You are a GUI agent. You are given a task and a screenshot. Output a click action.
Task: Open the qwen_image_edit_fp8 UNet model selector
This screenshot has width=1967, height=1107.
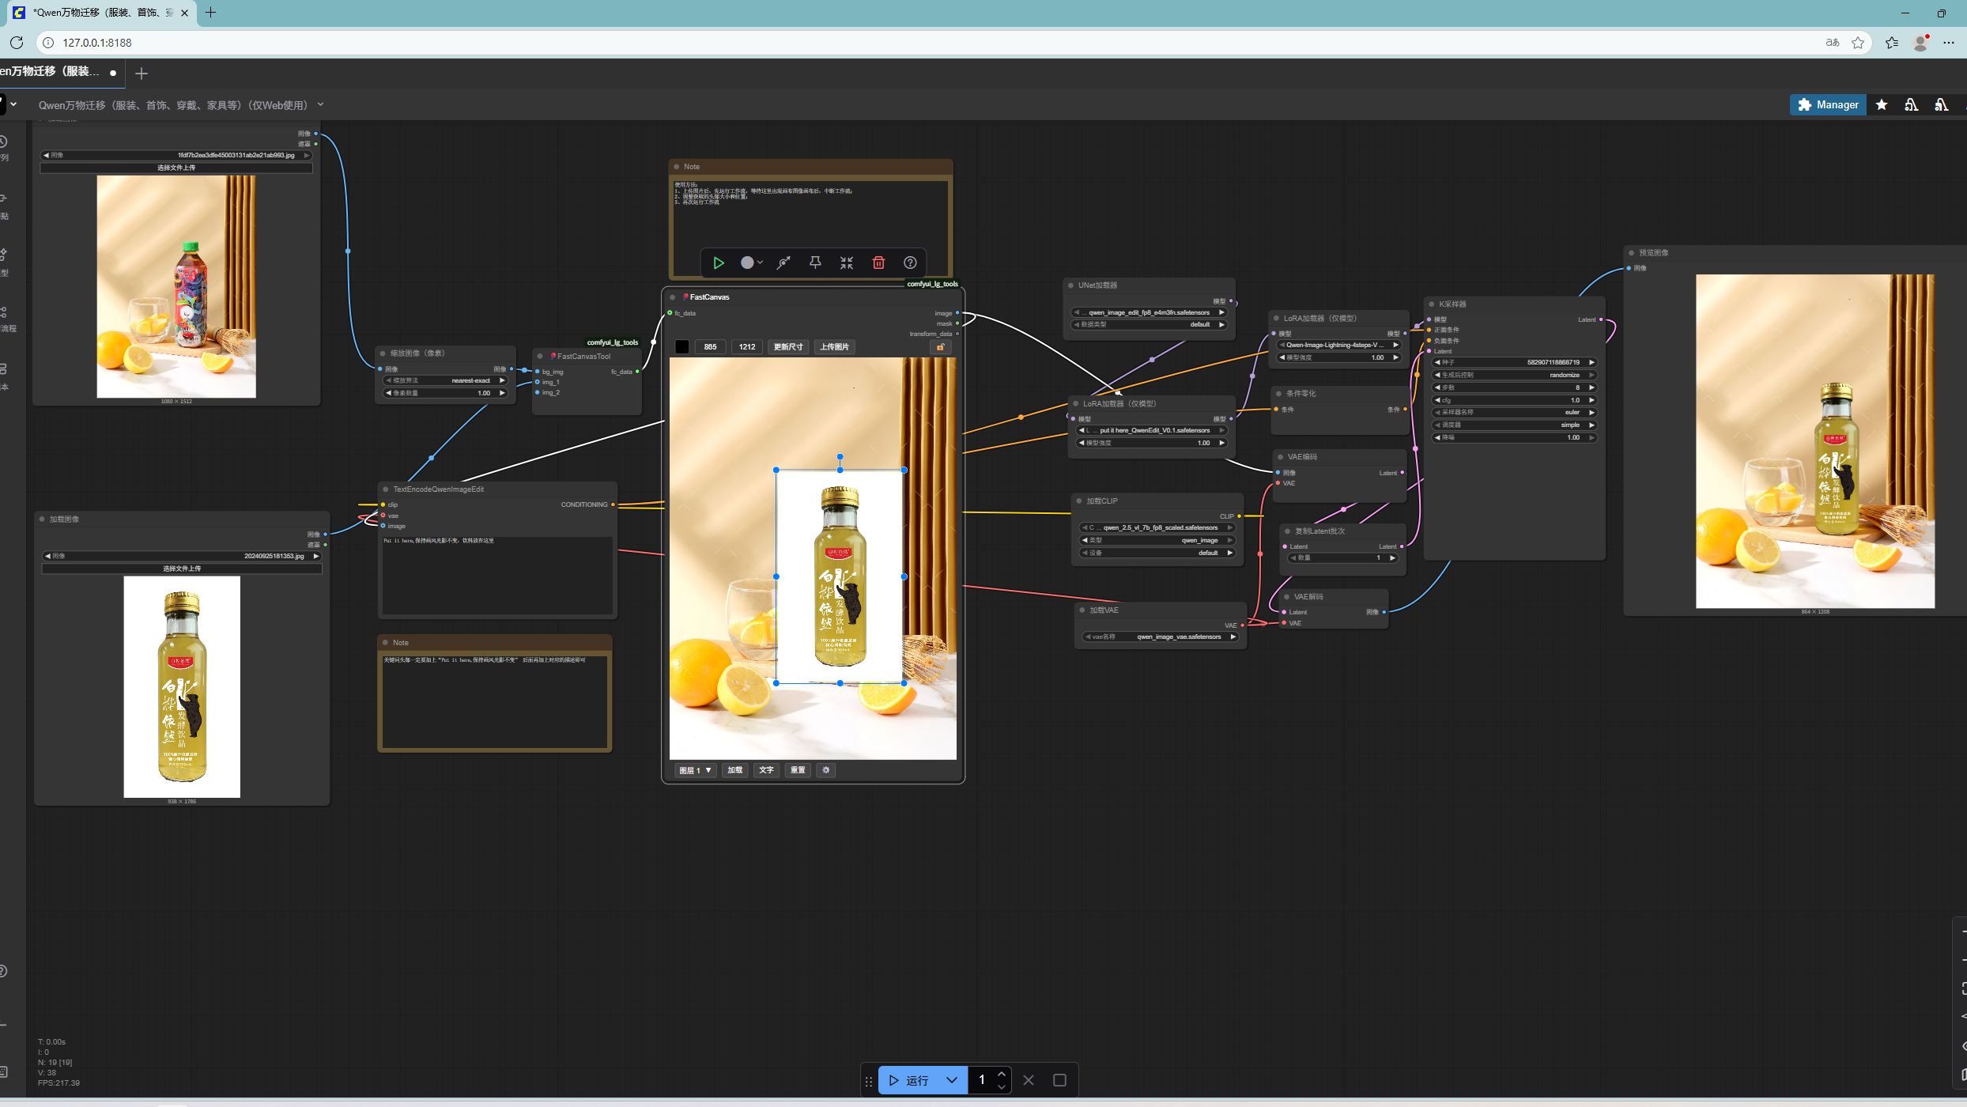pos(1149,312)
